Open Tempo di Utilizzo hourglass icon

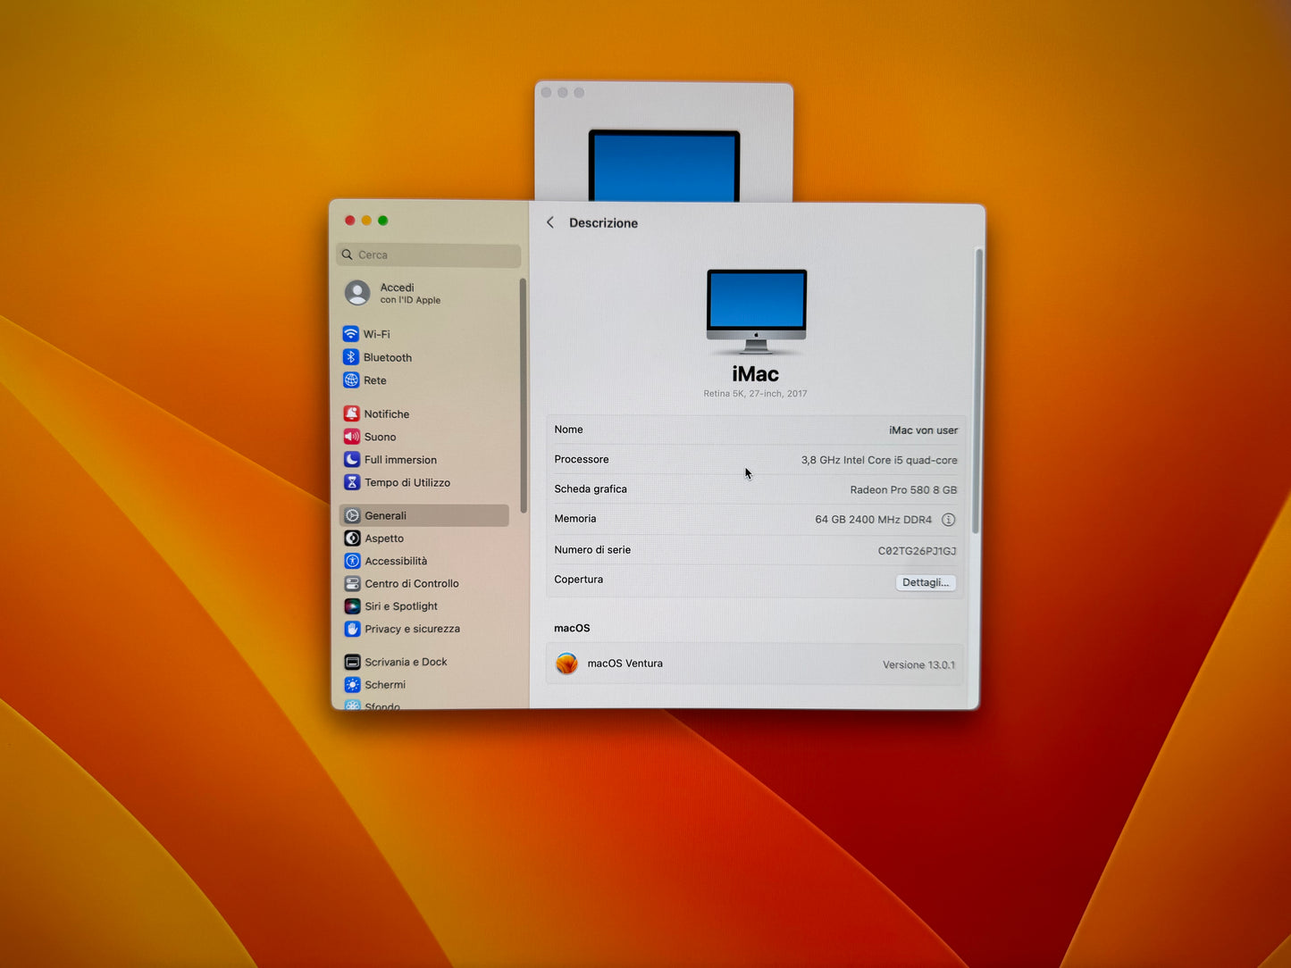(x=352, y=482)
